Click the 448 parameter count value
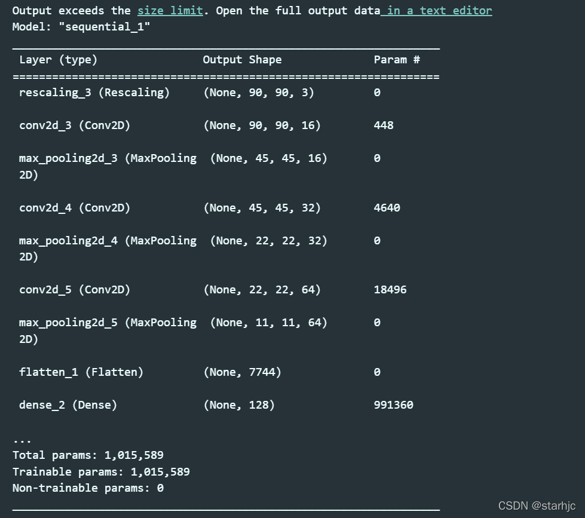Viewport: 585px width, 518px height. point(384,125)
